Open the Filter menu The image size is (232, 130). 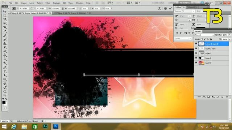47,3
